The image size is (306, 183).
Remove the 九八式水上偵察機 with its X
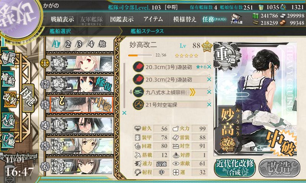209,92
